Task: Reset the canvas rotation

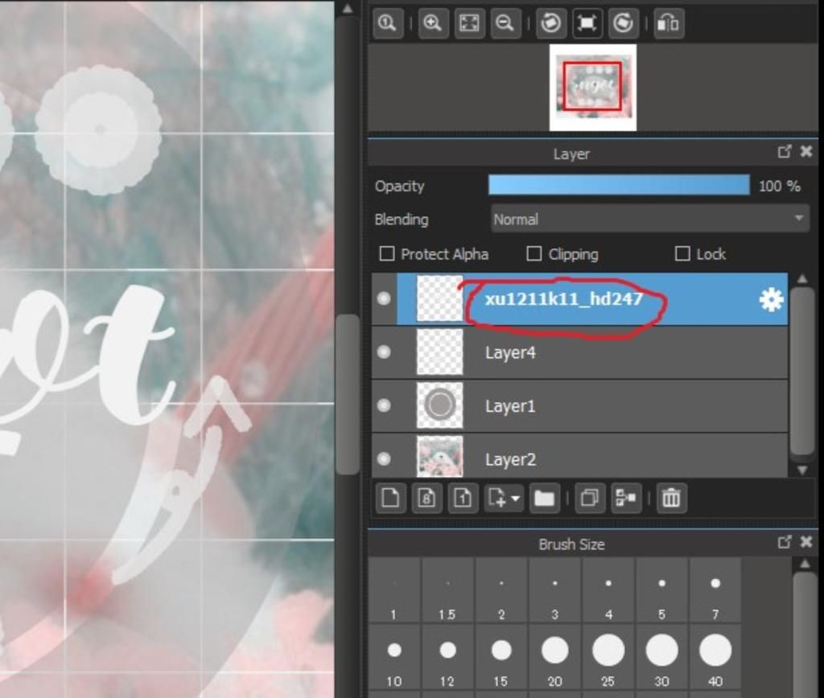Action: click(x=587, y=23)
